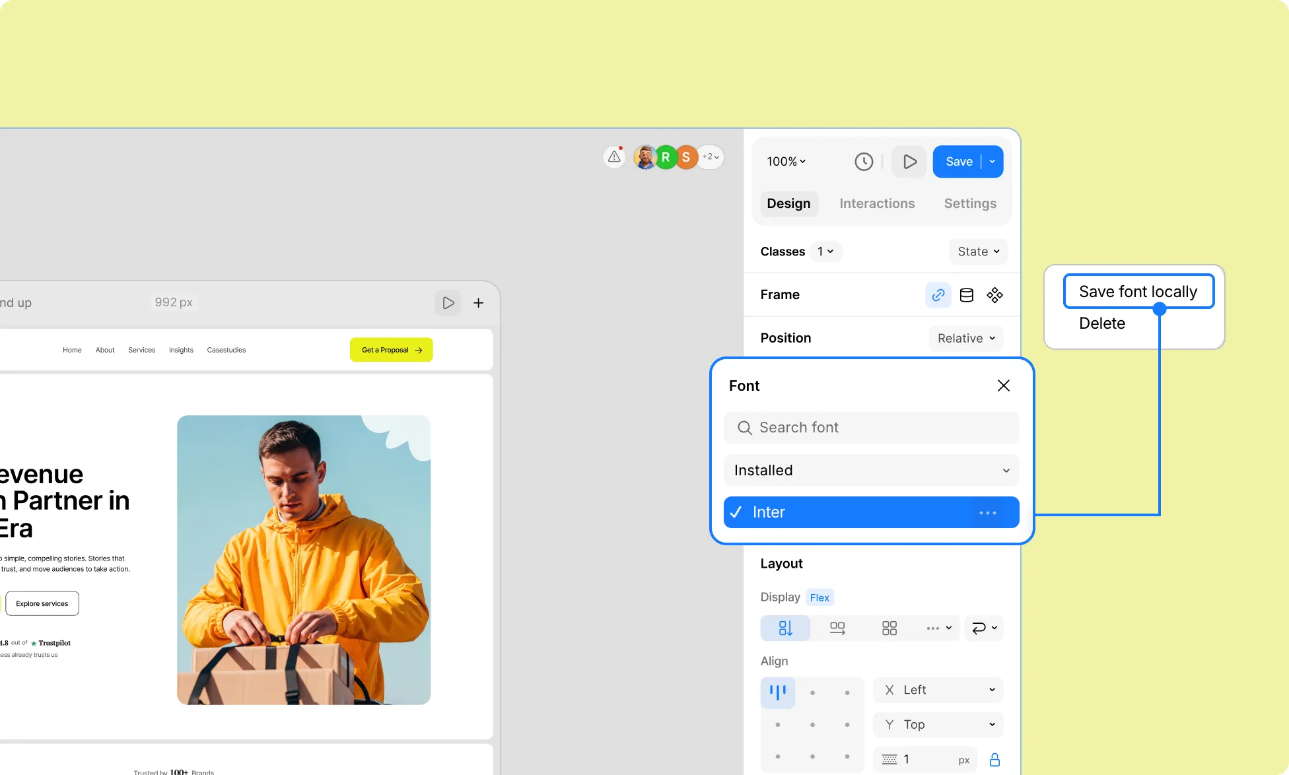The height and width of the screenshot is (775, 1289).
Task: Open more display options dropdown
Action: pos(938,628)
